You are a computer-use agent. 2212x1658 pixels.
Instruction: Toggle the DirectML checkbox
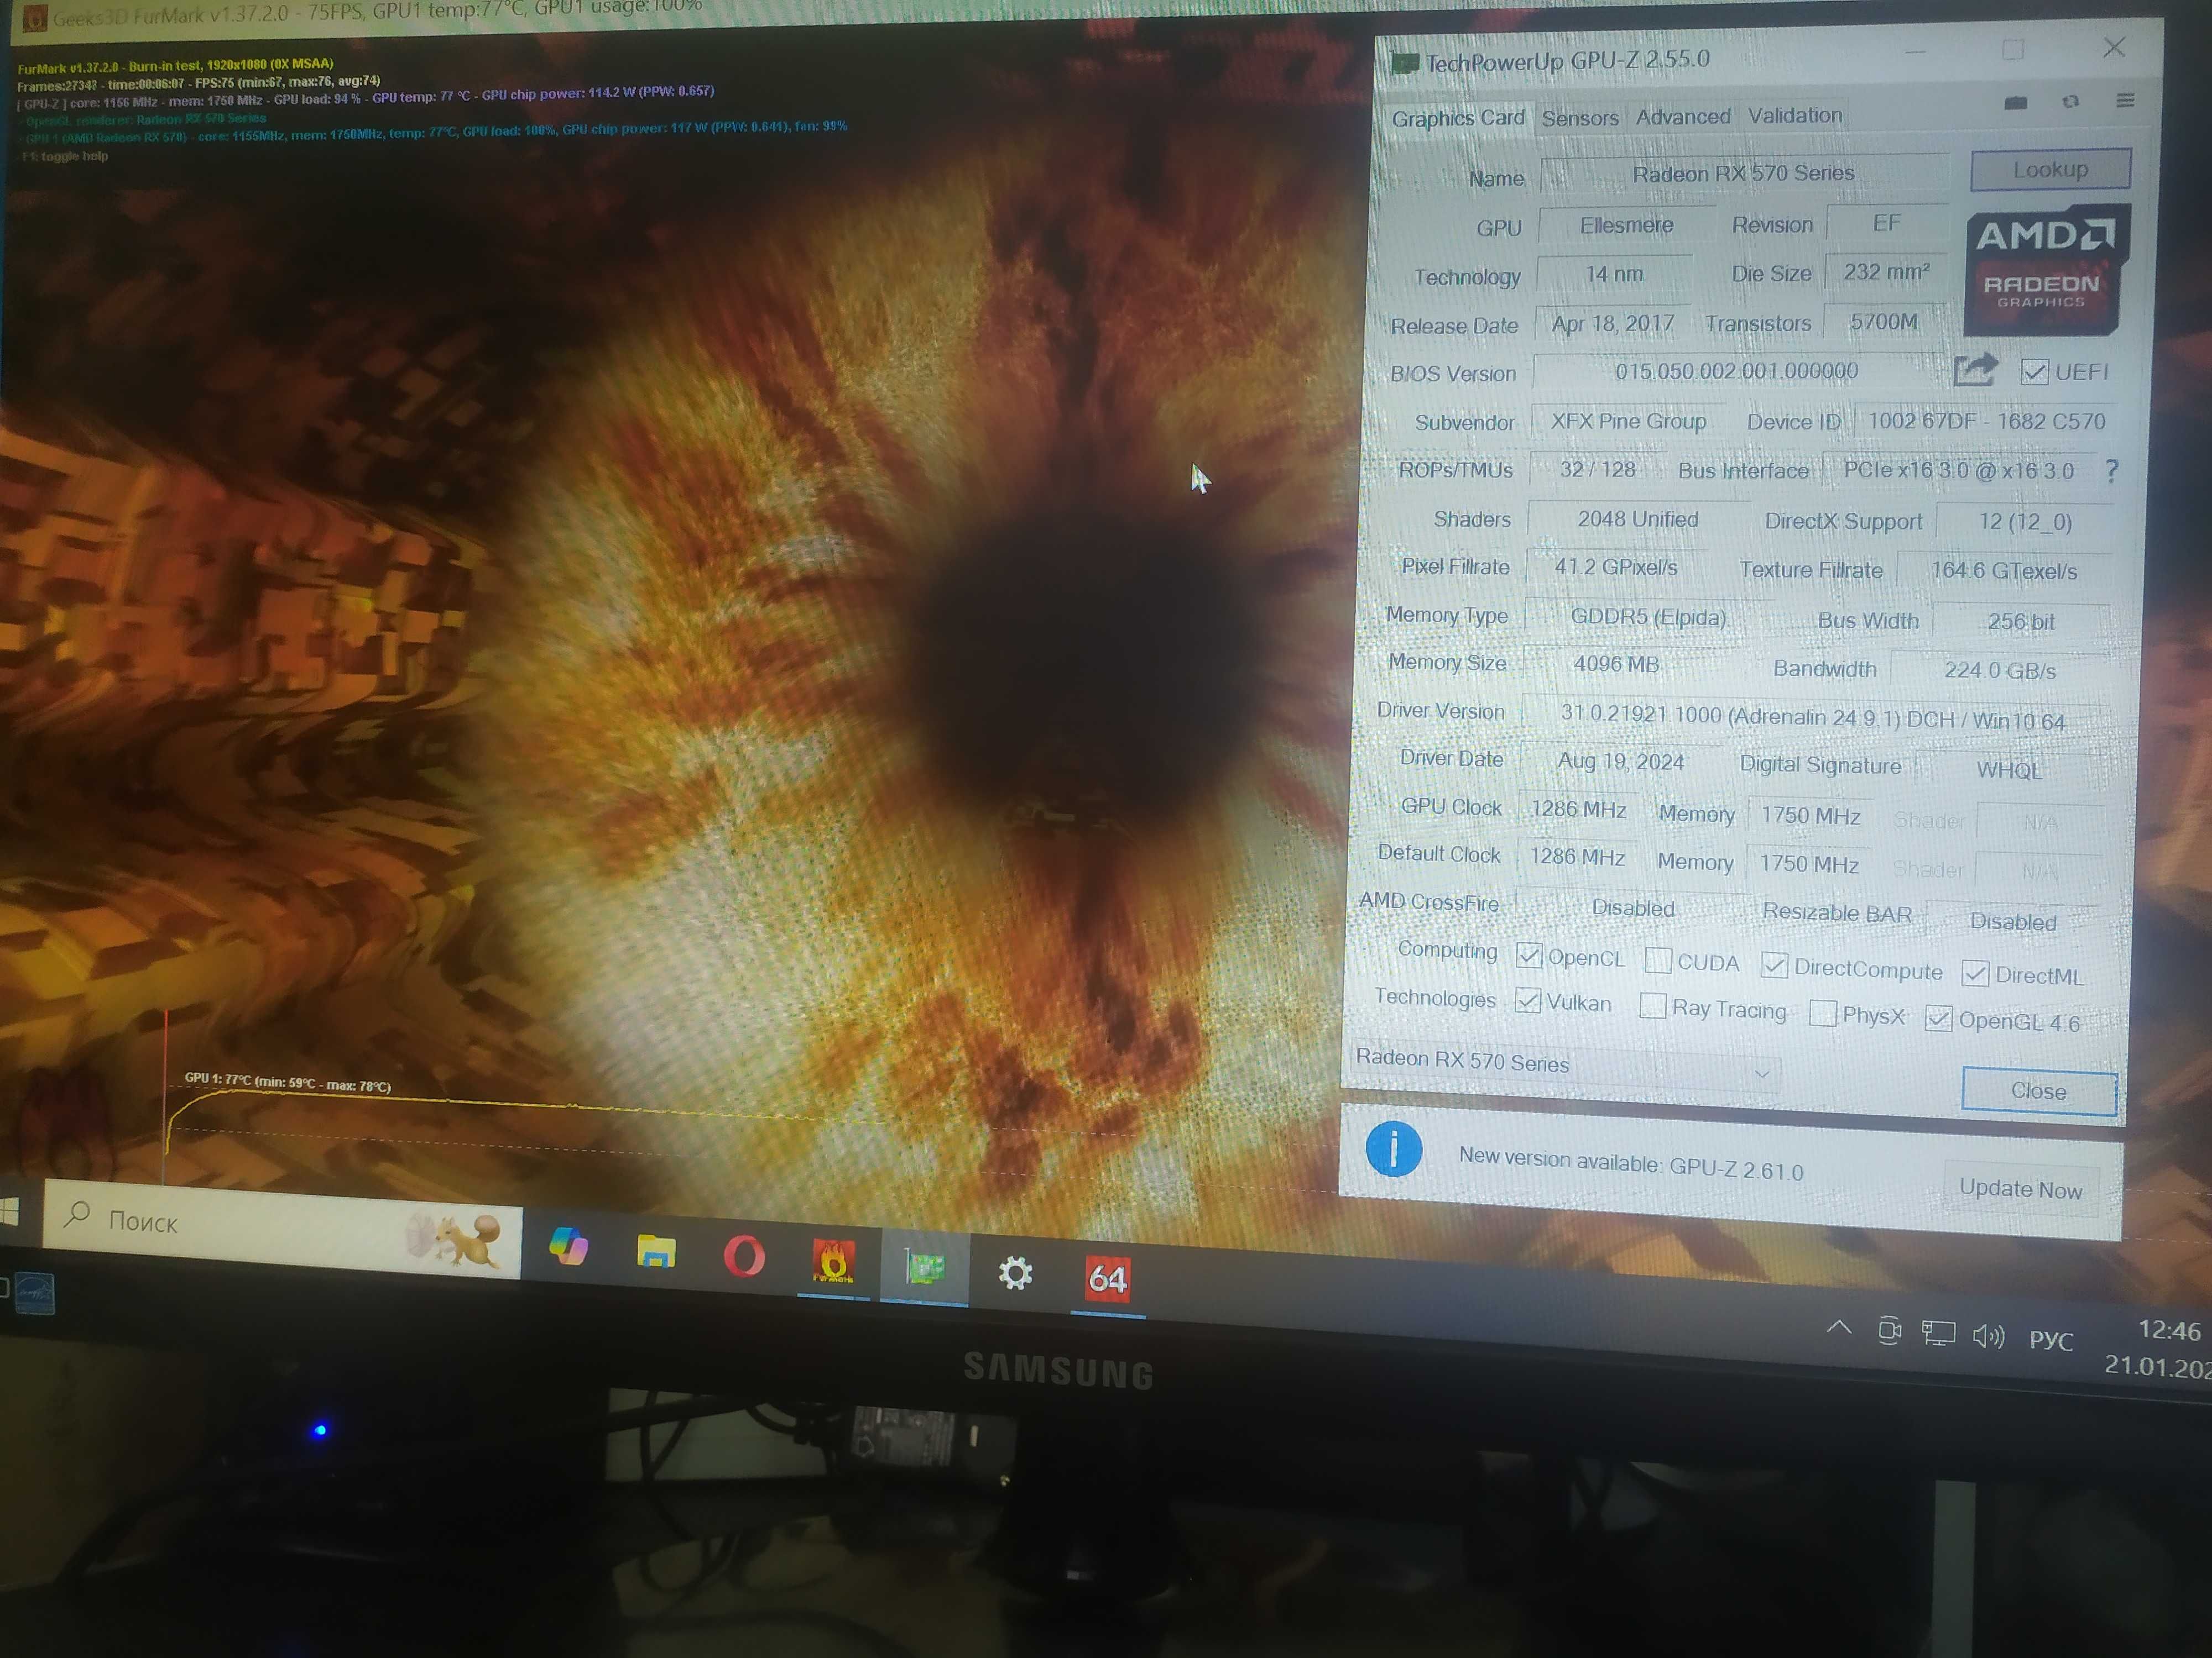click(x=1975, y=972)
